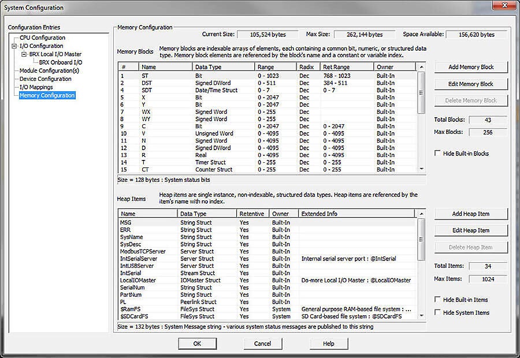The image size is (520, 358).
Task: Select the R Real memory block
Action: [x=268, y=155]
